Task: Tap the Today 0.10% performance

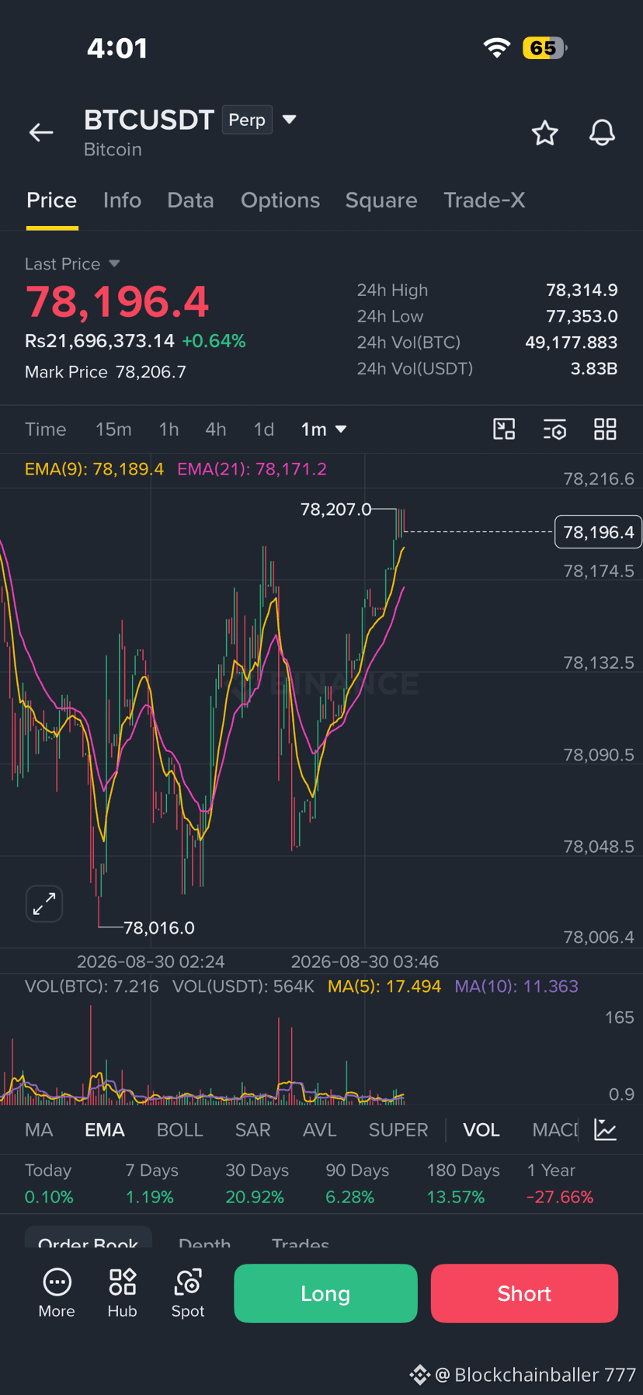Action: coord(49,1184)
